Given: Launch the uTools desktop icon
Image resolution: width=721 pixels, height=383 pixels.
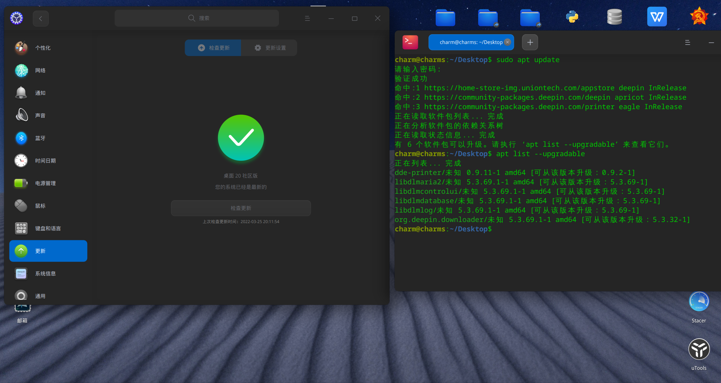Looking at the screenshot, I should coord(699,349).
